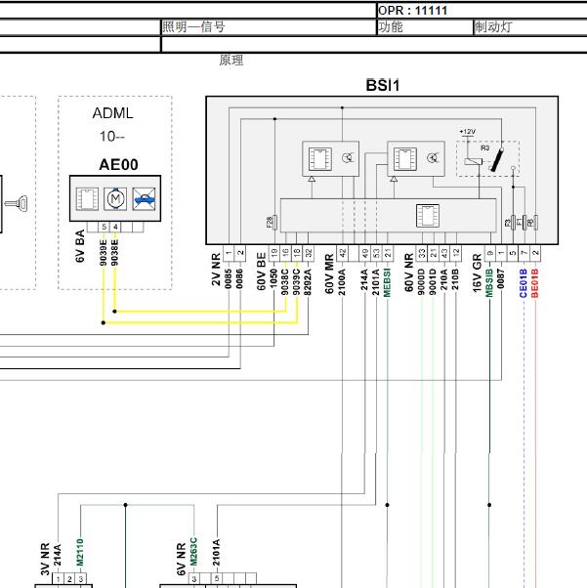Click the F3 fuse symbol
Viewport: 587px width, 588px height.
click(511, 223)
